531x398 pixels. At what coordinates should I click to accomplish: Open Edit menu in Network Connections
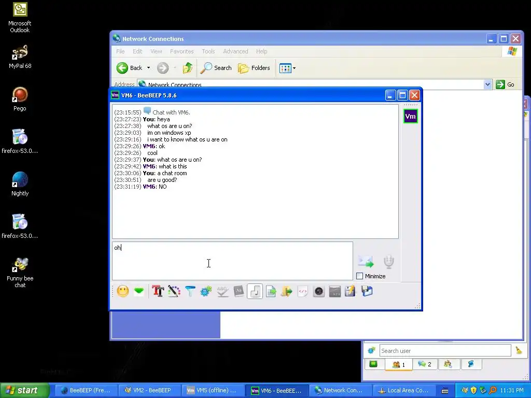[x=137, y=51]
